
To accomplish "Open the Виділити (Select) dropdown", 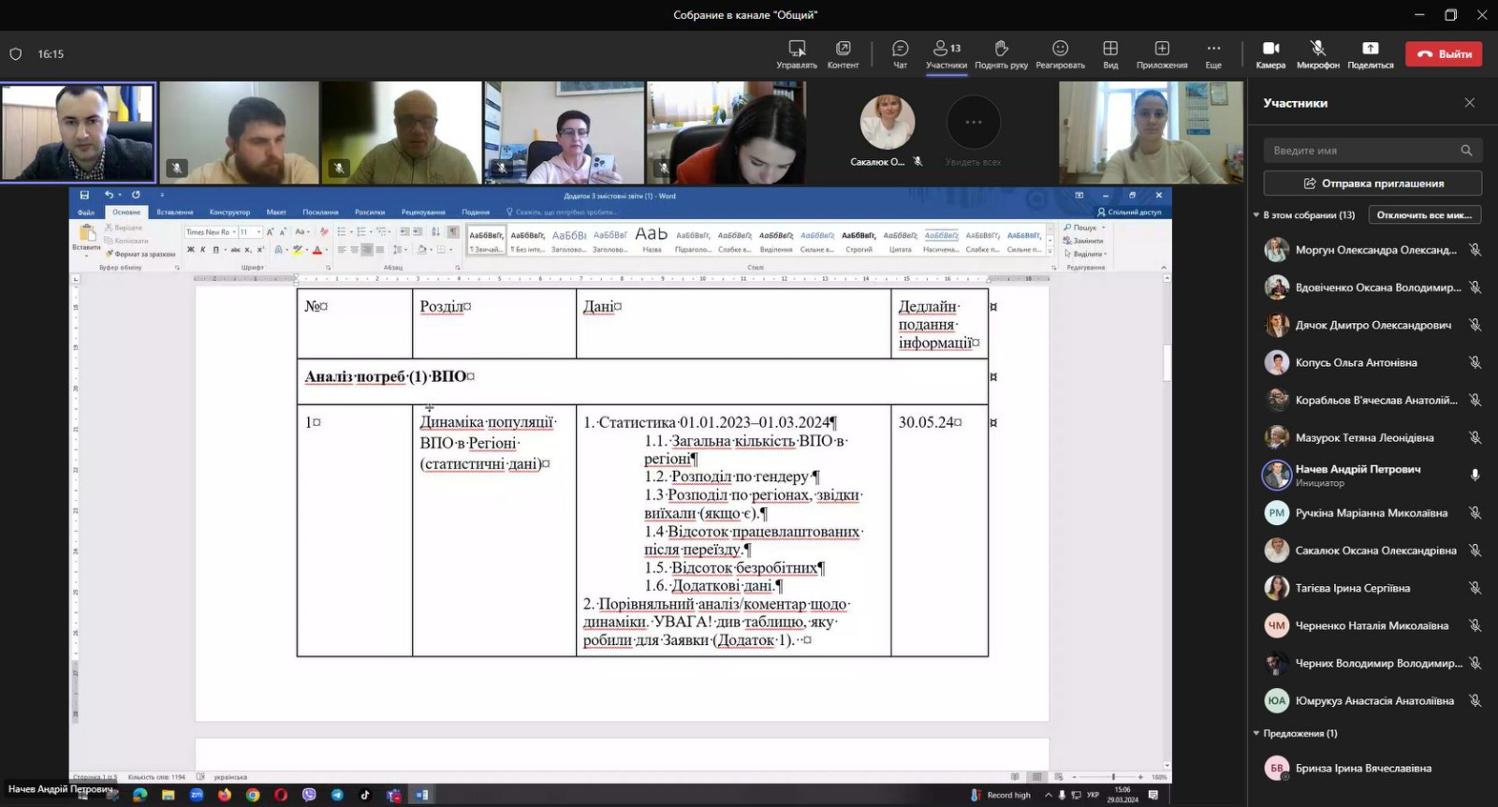I will coord(1085,254).
